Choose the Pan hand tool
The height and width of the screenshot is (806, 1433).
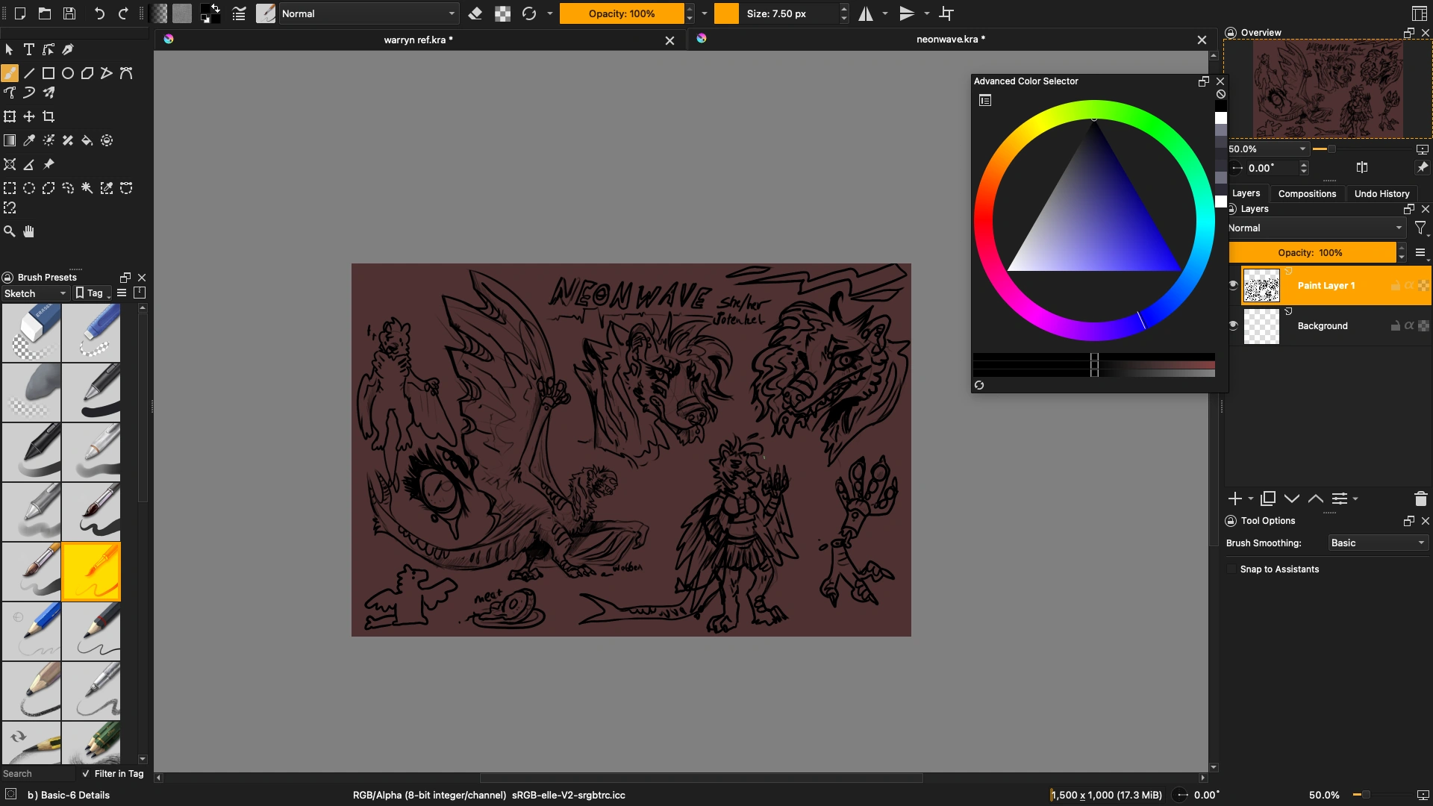point(29,231)
